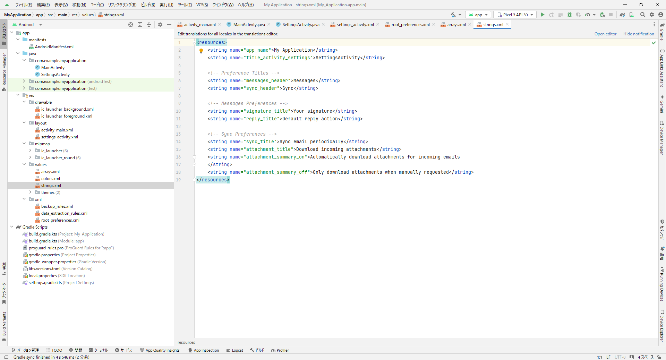
Task: Open the リファクタリング(R) menu
Action: pyautogui.click(x=122, y=5)
